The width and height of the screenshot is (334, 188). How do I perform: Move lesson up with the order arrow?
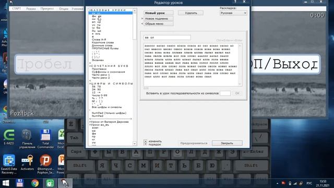point(146,141)
